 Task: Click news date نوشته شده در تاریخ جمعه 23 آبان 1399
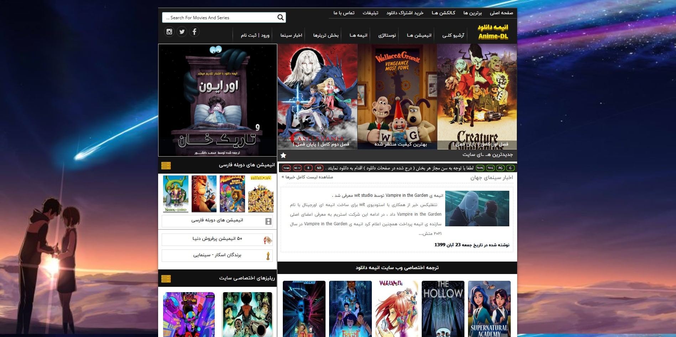[472, 245]
